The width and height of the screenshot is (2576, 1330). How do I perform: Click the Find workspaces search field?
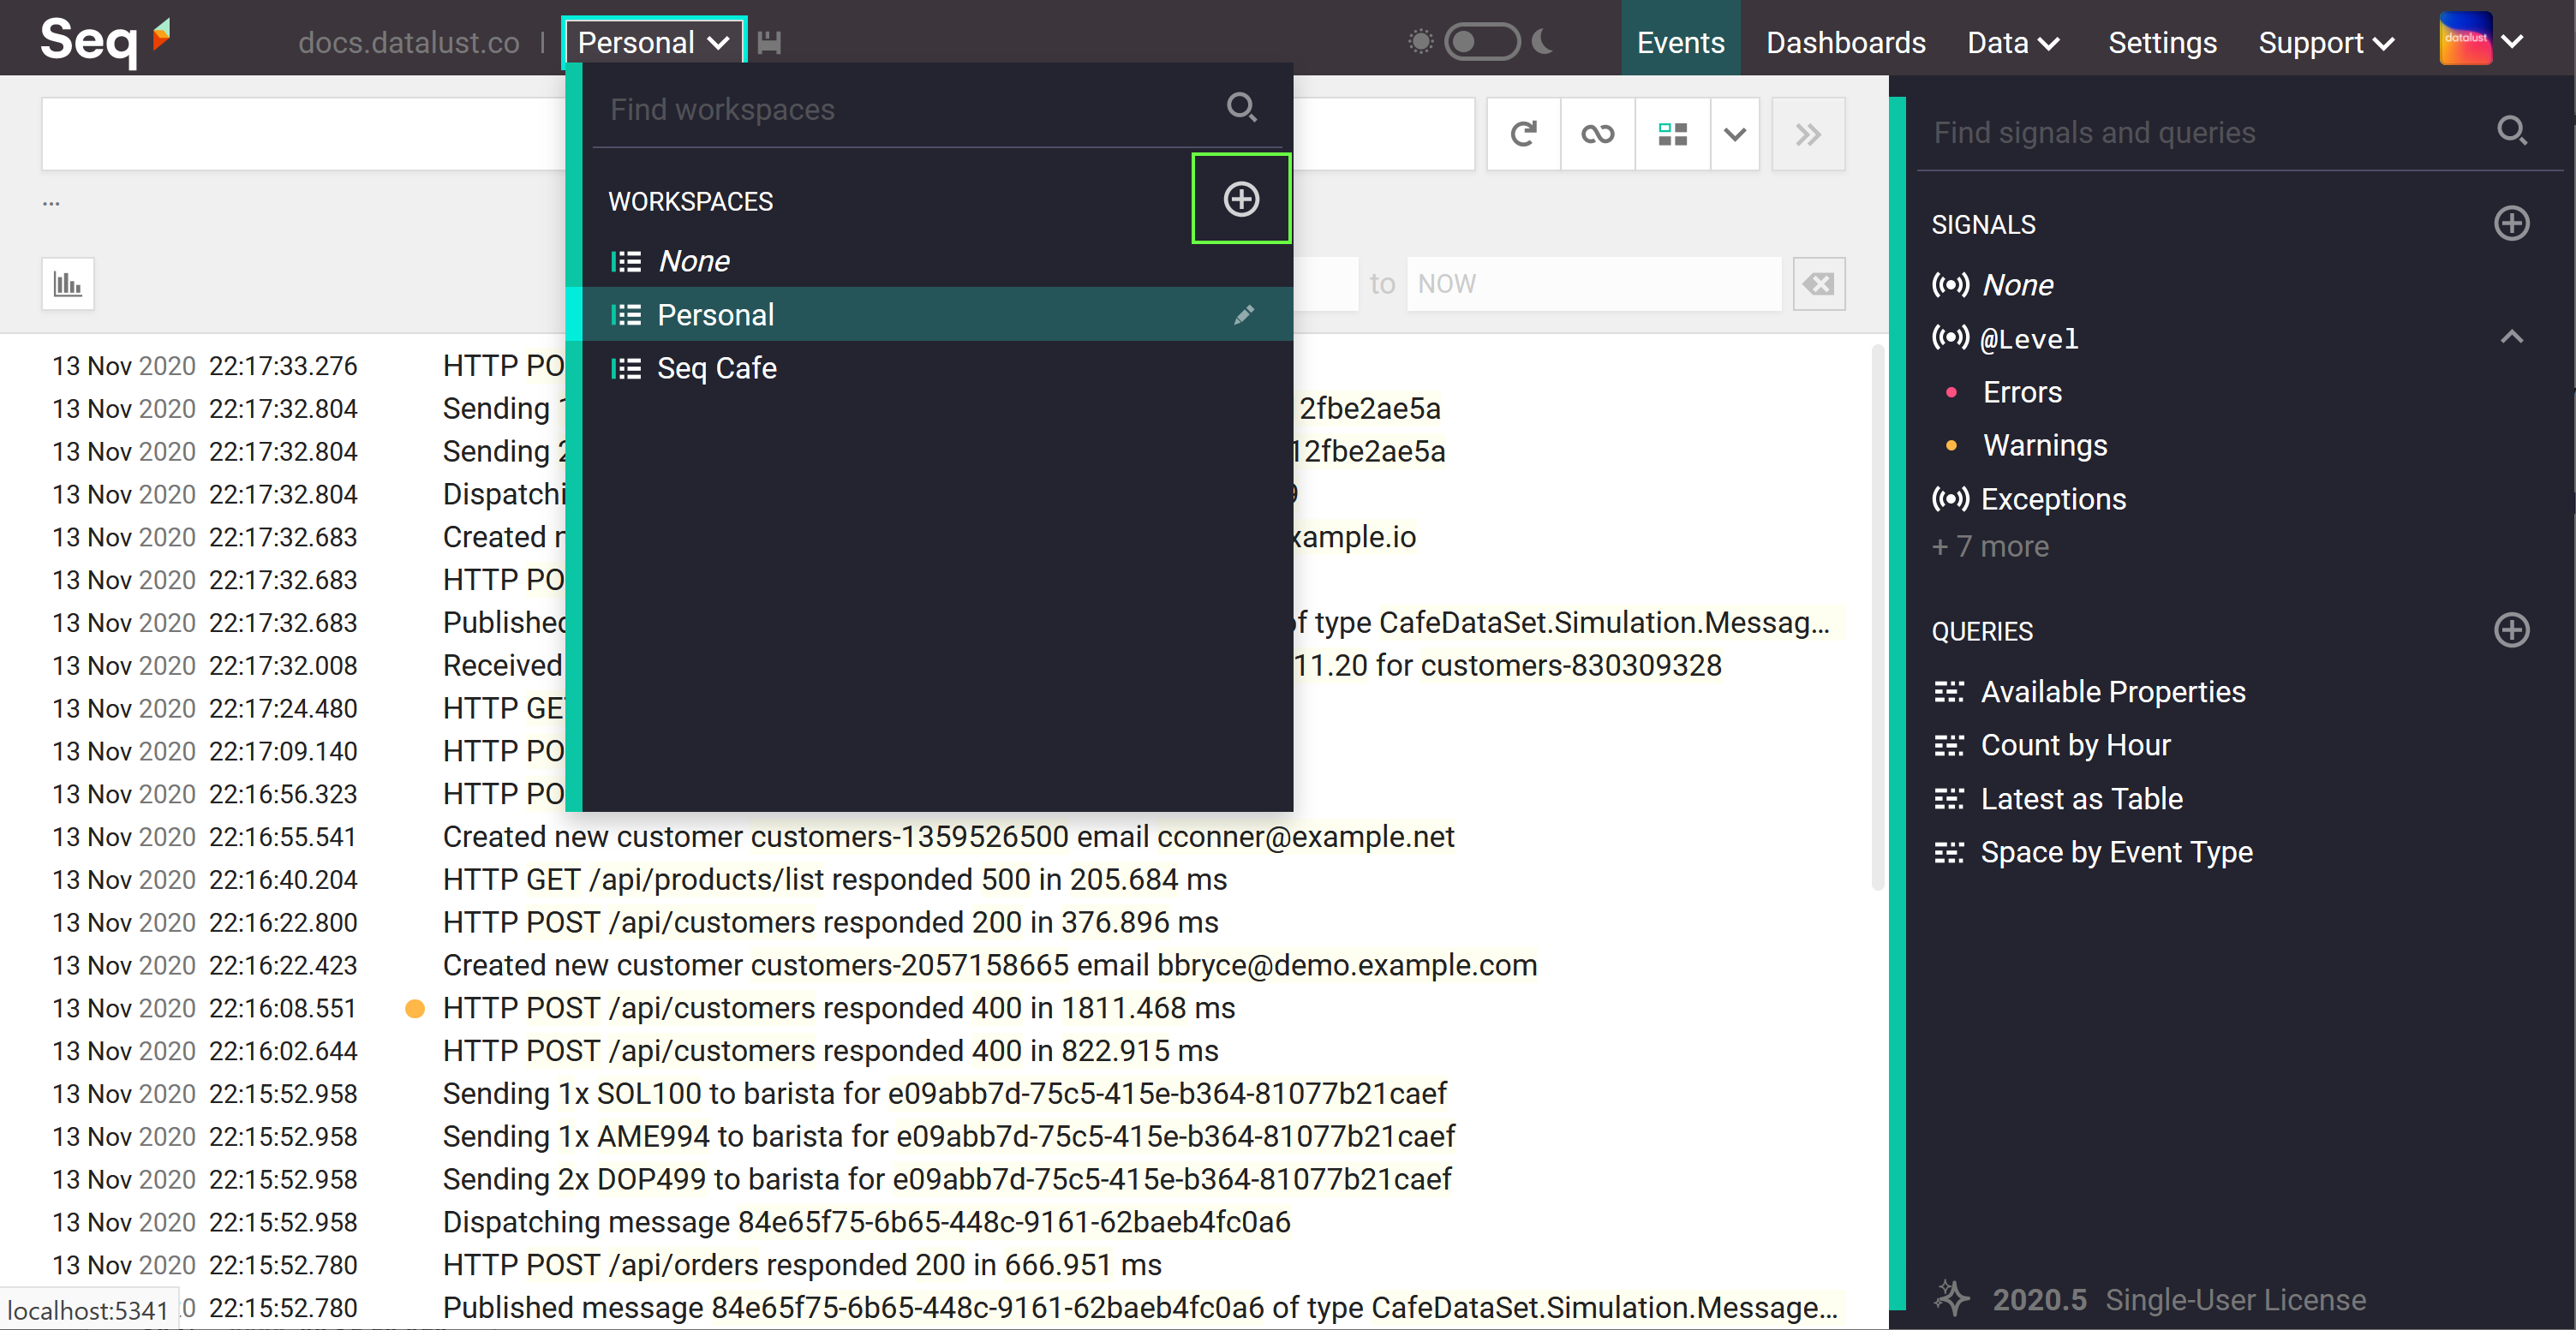[900, 109]
